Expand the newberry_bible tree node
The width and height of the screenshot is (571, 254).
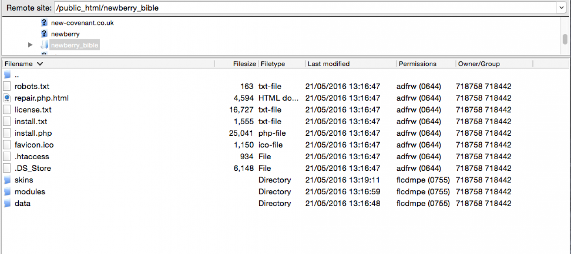[30, 45]
